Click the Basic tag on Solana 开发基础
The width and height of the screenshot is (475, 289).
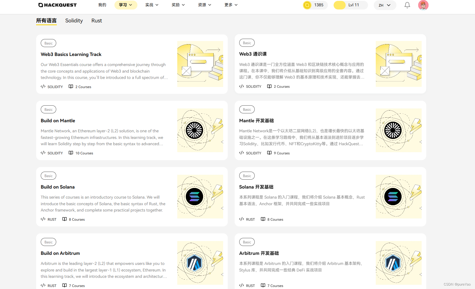pos(247,176)
